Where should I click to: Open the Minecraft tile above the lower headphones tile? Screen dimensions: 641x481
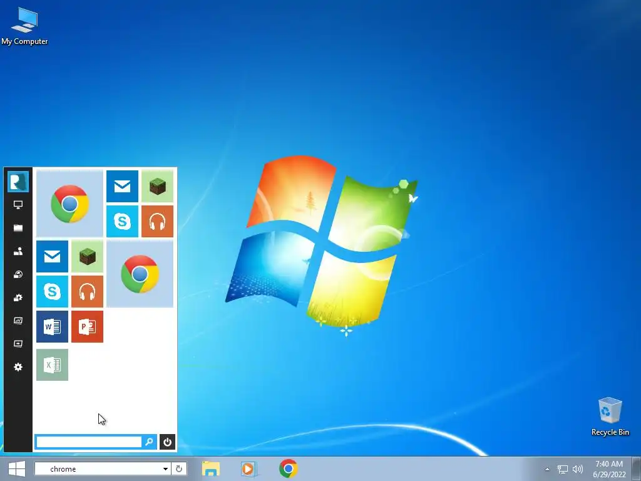click(87, 256)
